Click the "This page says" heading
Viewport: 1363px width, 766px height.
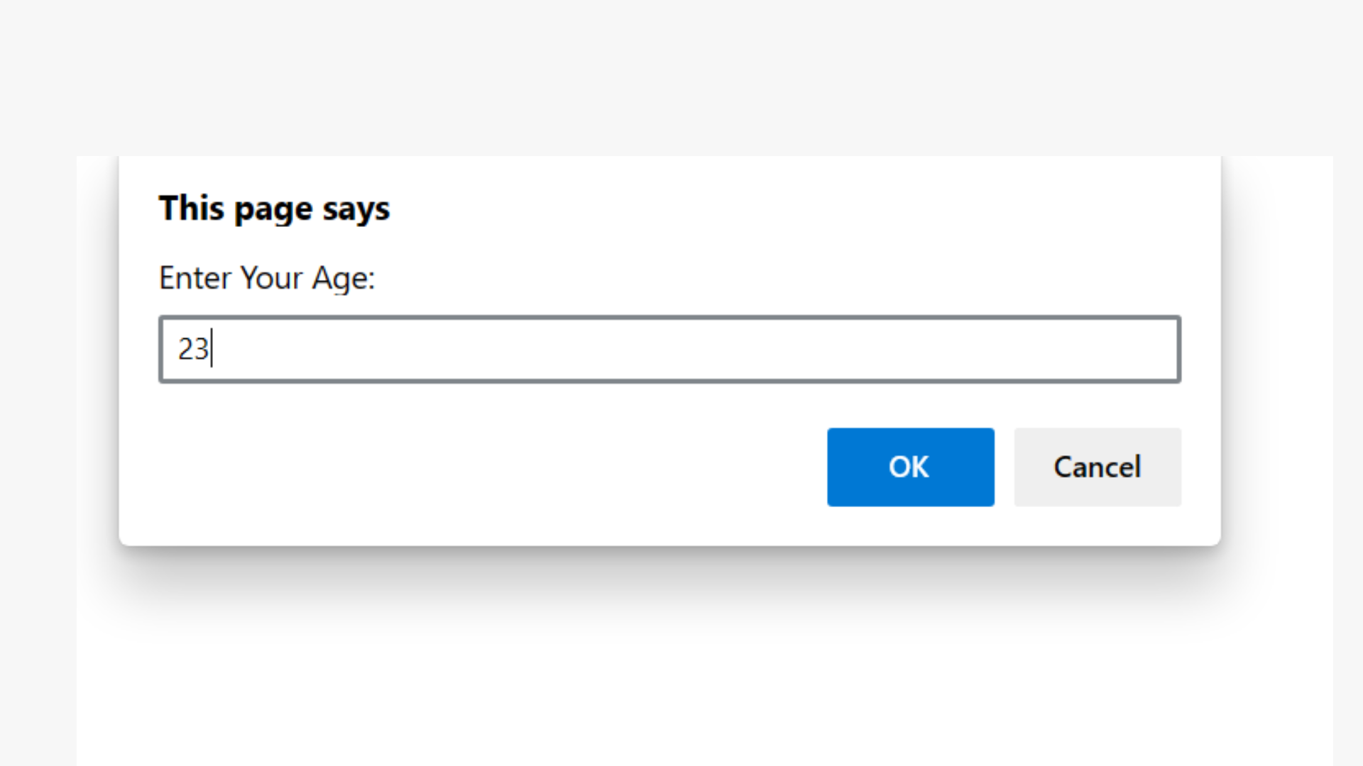click(274, 209)
